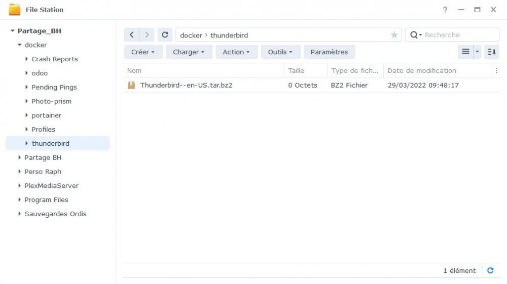Go forward with the right arrow button
This screenshot has height=284, width=507.
[x=147, y=35]
